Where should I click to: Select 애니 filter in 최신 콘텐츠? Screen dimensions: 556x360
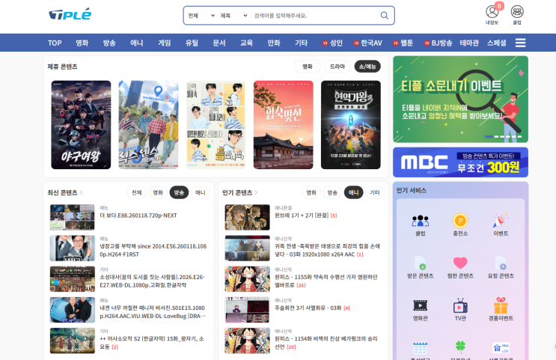tap(201, 192)
